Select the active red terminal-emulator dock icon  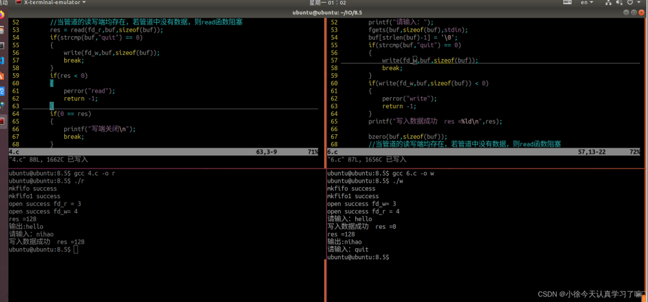pos(2,121)
